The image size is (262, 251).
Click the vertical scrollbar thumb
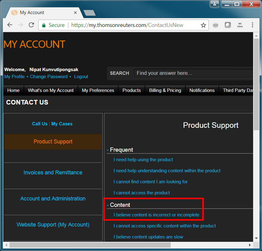(x=256, y=84)
